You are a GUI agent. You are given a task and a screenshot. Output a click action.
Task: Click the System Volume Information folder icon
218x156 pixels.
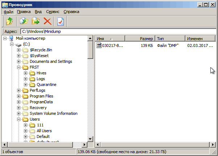pos(25,114)
